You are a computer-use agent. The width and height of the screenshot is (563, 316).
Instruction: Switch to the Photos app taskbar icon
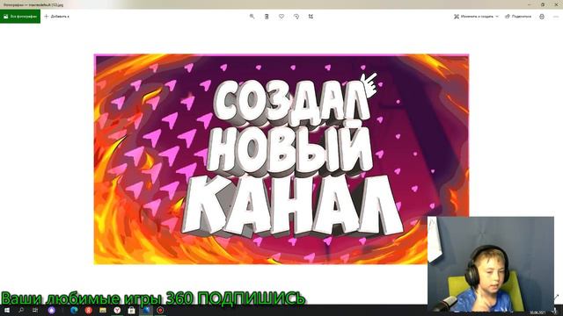[x=146, y=310]
